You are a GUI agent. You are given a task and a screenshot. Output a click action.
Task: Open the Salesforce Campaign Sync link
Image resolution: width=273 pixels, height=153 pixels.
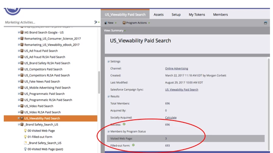coord(182,90)
